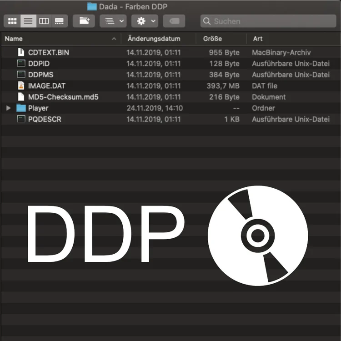Select the list view button
The height and width of the screenshot is (341, 341).
pyautogui.click(x=28, y=21)
